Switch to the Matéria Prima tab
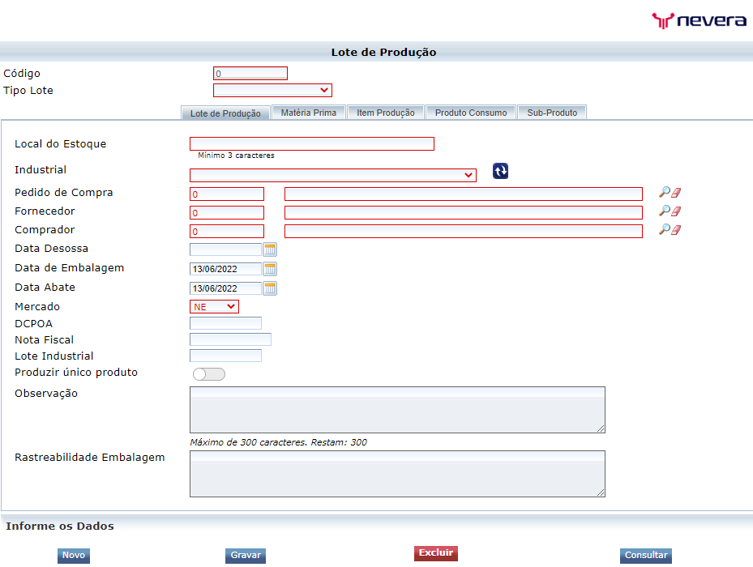Screen dimensions: 753x567 309,112
